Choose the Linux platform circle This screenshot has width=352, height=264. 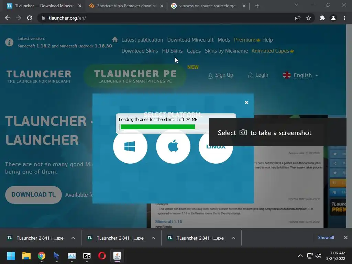pyautogui.click(x=216, y=146)
